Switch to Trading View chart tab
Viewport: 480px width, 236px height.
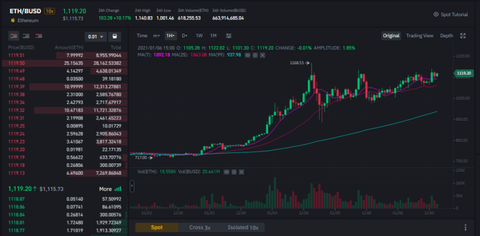click(419, 36)
